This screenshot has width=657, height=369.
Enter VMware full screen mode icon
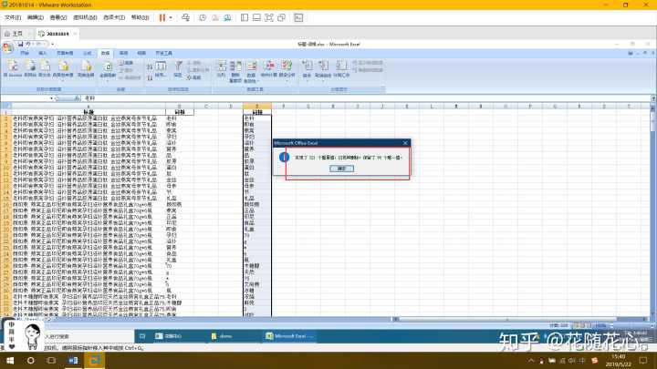(x=269, y=17)
